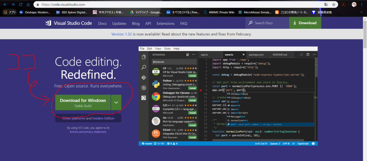Bookmark this page with the star icon
367x161 pixels.
334,5
